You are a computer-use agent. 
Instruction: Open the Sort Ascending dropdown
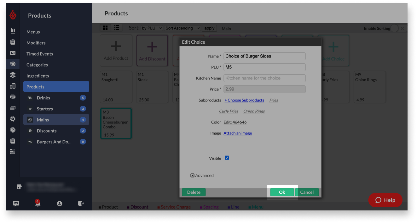point(182,28)
